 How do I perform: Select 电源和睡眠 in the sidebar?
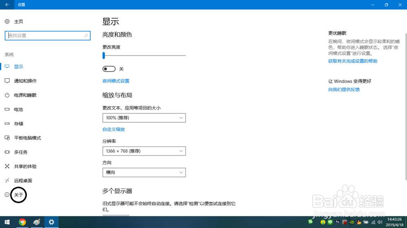25,95
